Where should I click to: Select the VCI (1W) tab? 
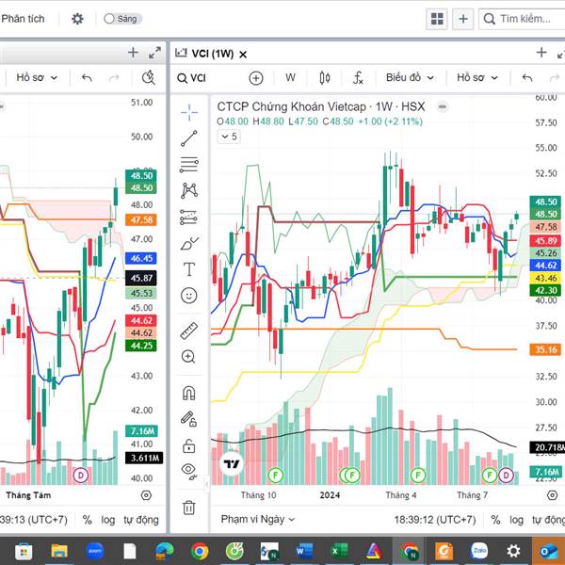[211, 54]
